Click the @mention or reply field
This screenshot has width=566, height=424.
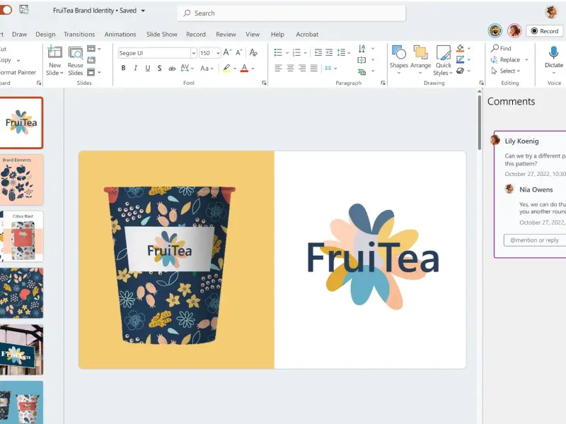pyautogui.click(x=535, y=240)
